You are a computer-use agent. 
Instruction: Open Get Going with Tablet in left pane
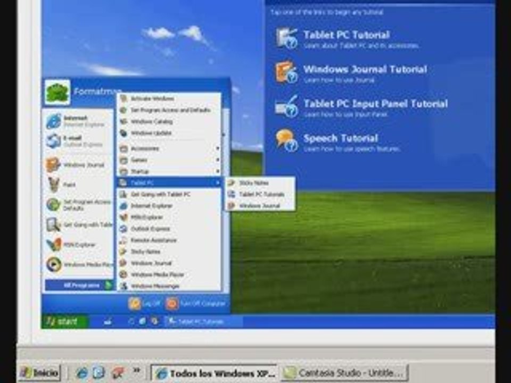click(79, 224)
